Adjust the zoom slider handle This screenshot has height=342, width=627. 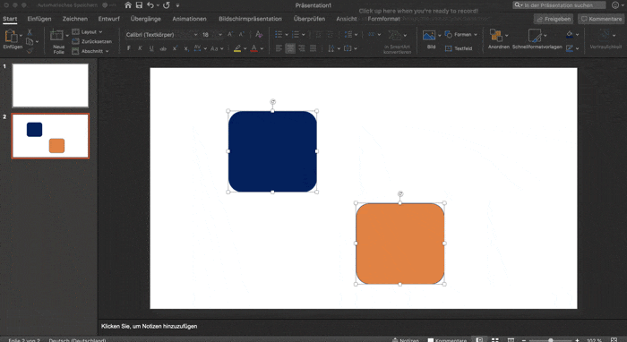click(x=551, y=340)
